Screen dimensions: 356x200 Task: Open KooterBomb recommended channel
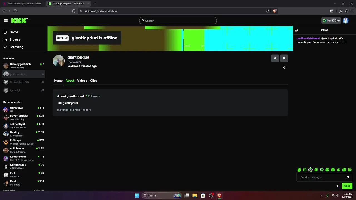[24, 158]
